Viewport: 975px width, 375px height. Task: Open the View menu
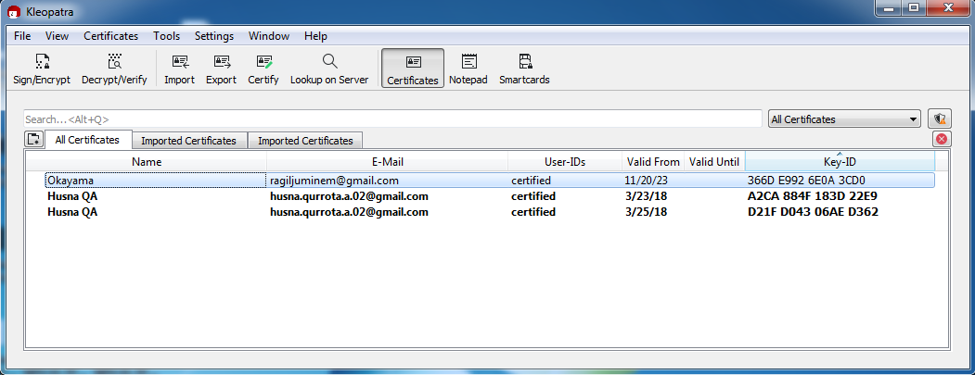click(x=58, y=36)
